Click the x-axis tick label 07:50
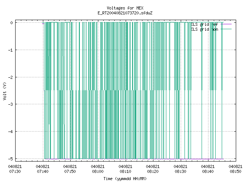 click(70, 171)
